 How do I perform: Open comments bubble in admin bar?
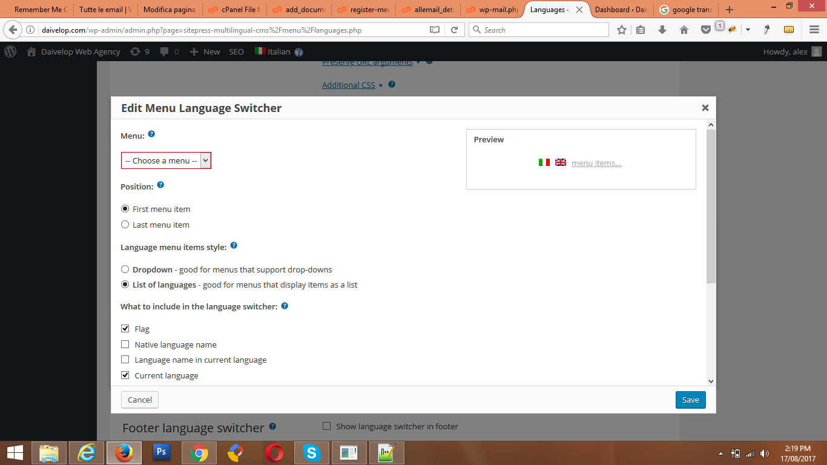(x=170, y=51)
